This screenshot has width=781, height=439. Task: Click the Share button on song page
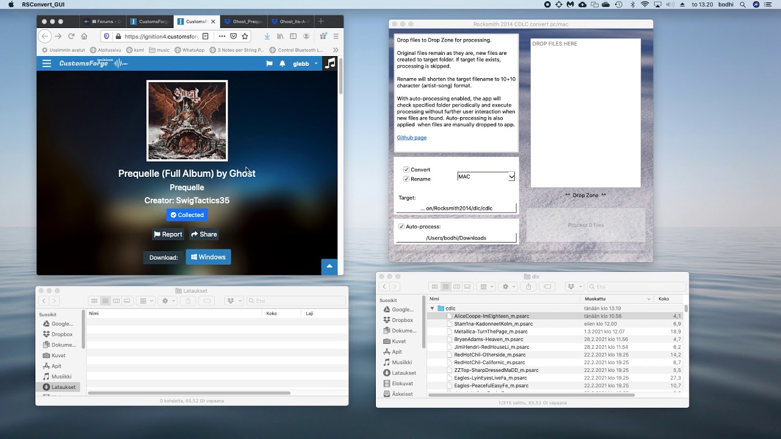203,234
